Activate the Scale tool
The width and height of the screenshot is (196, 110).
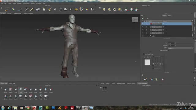click(x=137, y=9)
